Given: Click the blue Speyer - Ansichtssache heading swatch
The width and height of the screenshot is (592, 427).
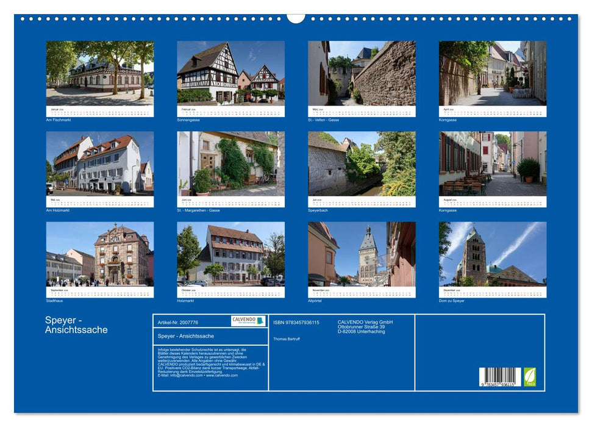Looking at the screenshot, I should 76,324.
